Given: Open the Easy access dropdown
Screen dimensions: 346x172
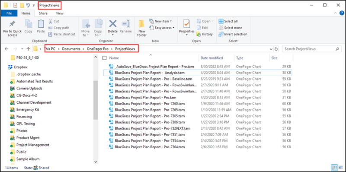Looking at the screenshot, I should coord(162,28).
